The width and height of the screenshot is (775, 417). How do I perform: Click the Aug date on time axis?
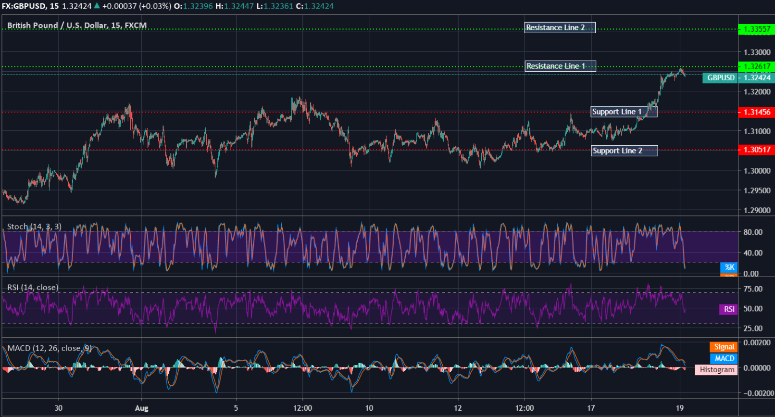click(142, 408)
